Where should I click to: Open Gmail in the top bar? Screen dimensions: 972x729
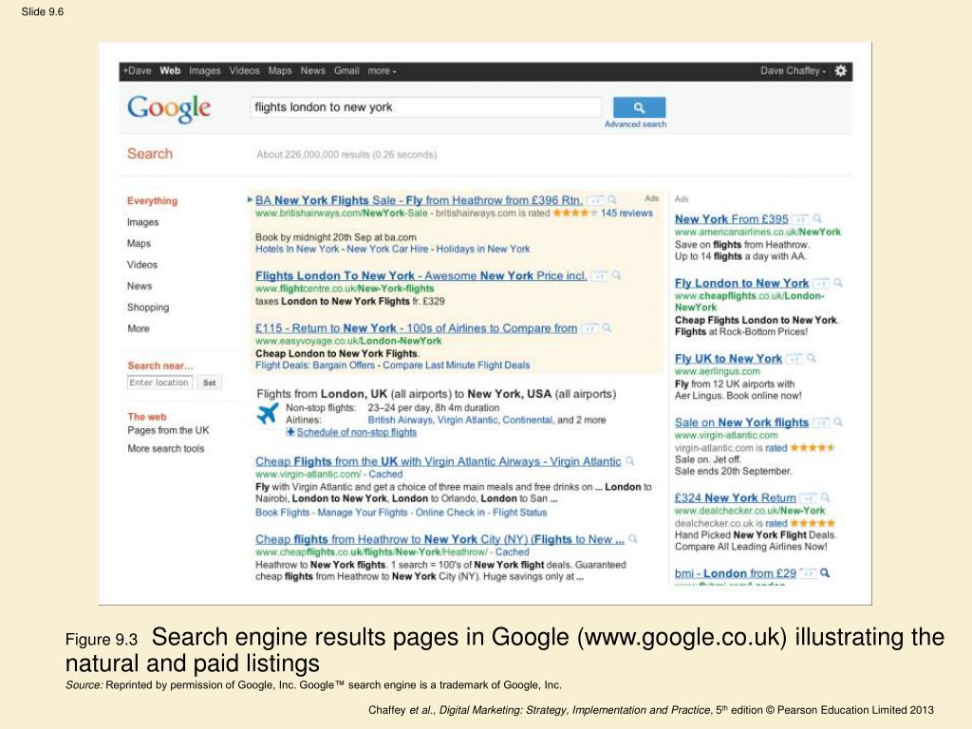pos(346,70)
